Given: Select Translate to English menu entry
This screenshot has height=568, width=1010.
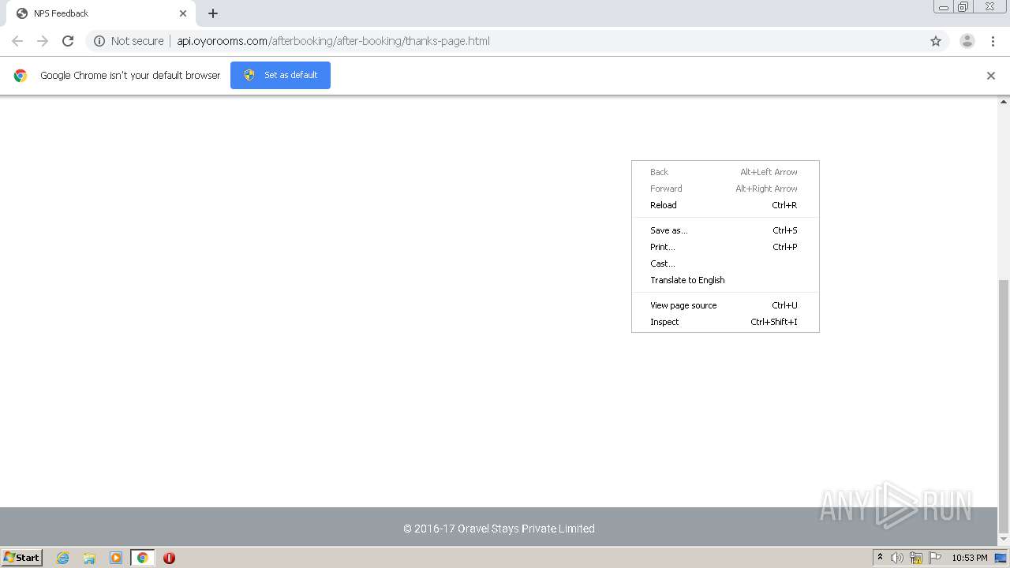Looking at the screenshot, I should pyautogui.click(x=725, y=280).
